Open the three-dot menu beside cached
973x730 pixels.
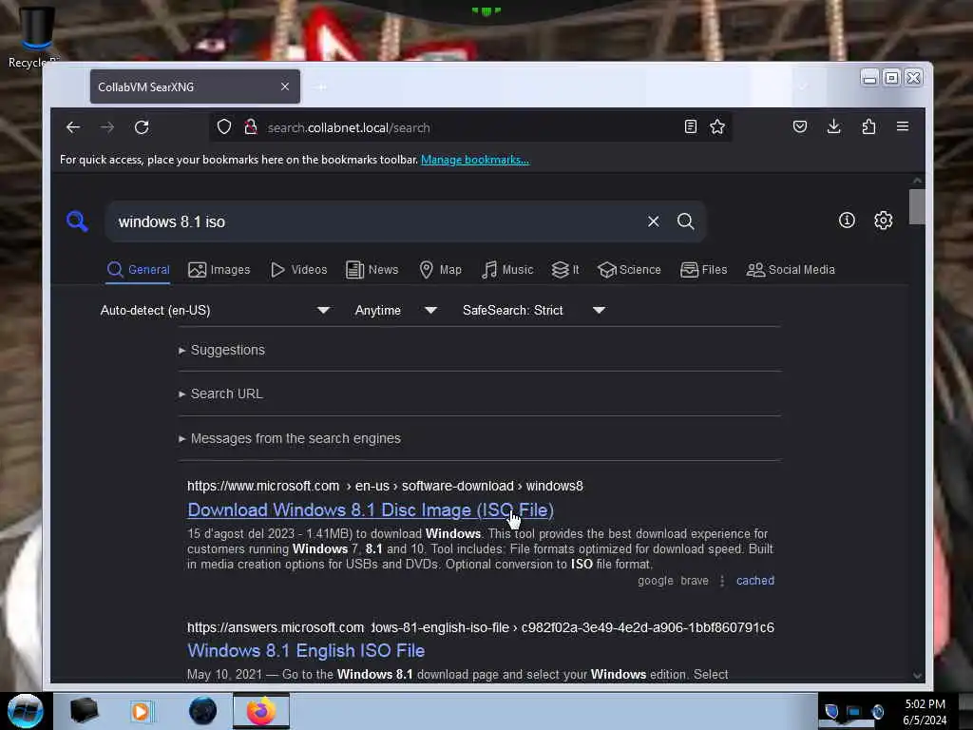[x=722, y=581]
